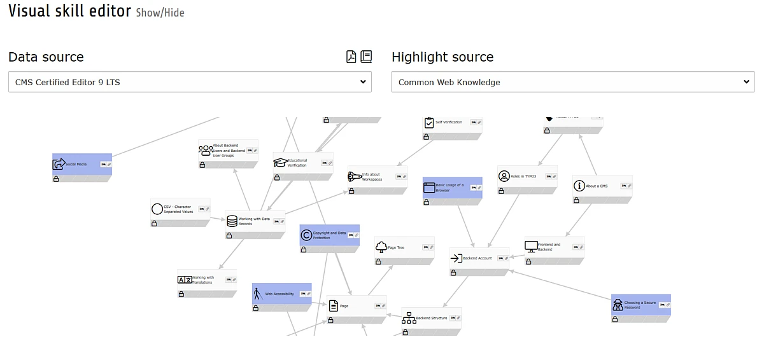Open the Data source dropdown
The width and height of the screenshot is (764, 344).
click(190, 82)
